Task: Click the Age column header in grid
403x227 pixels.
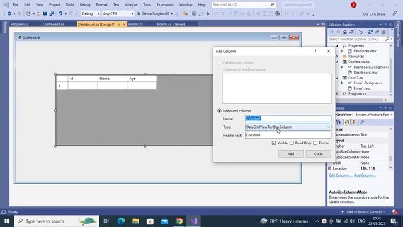Action: (142, 78)
